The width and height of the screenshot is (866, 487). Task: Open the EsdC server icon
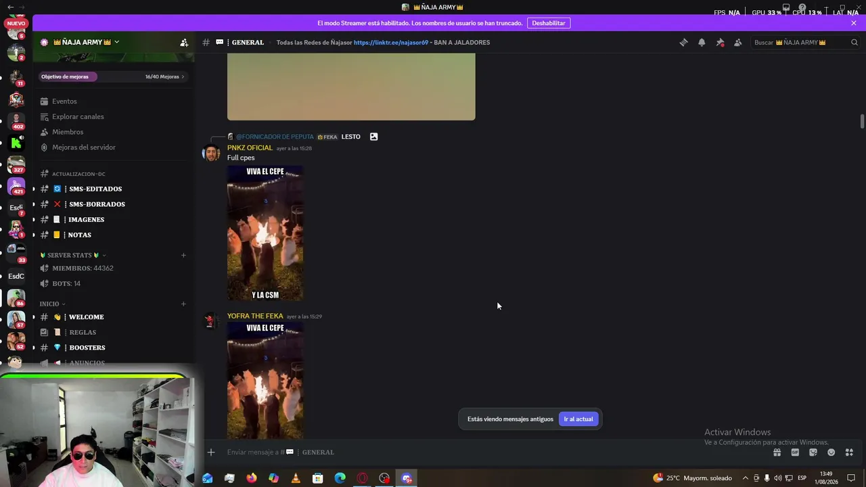(x=16, y=276)
